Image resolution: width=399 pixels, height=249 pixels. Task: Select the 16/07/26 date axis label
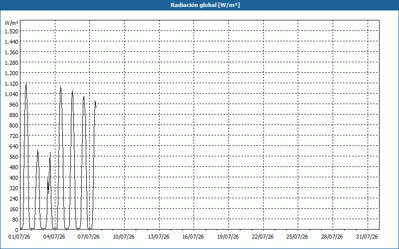(193, 237)
